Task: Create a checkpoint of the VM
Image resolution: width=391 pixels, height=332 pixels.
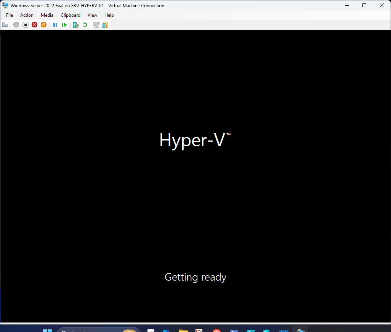Action: point(75,24)
